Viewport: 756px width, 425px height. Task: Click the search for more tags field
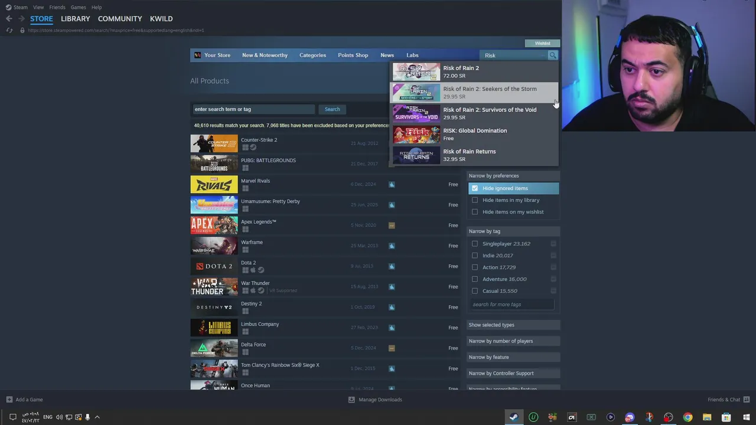coord(511,305)
